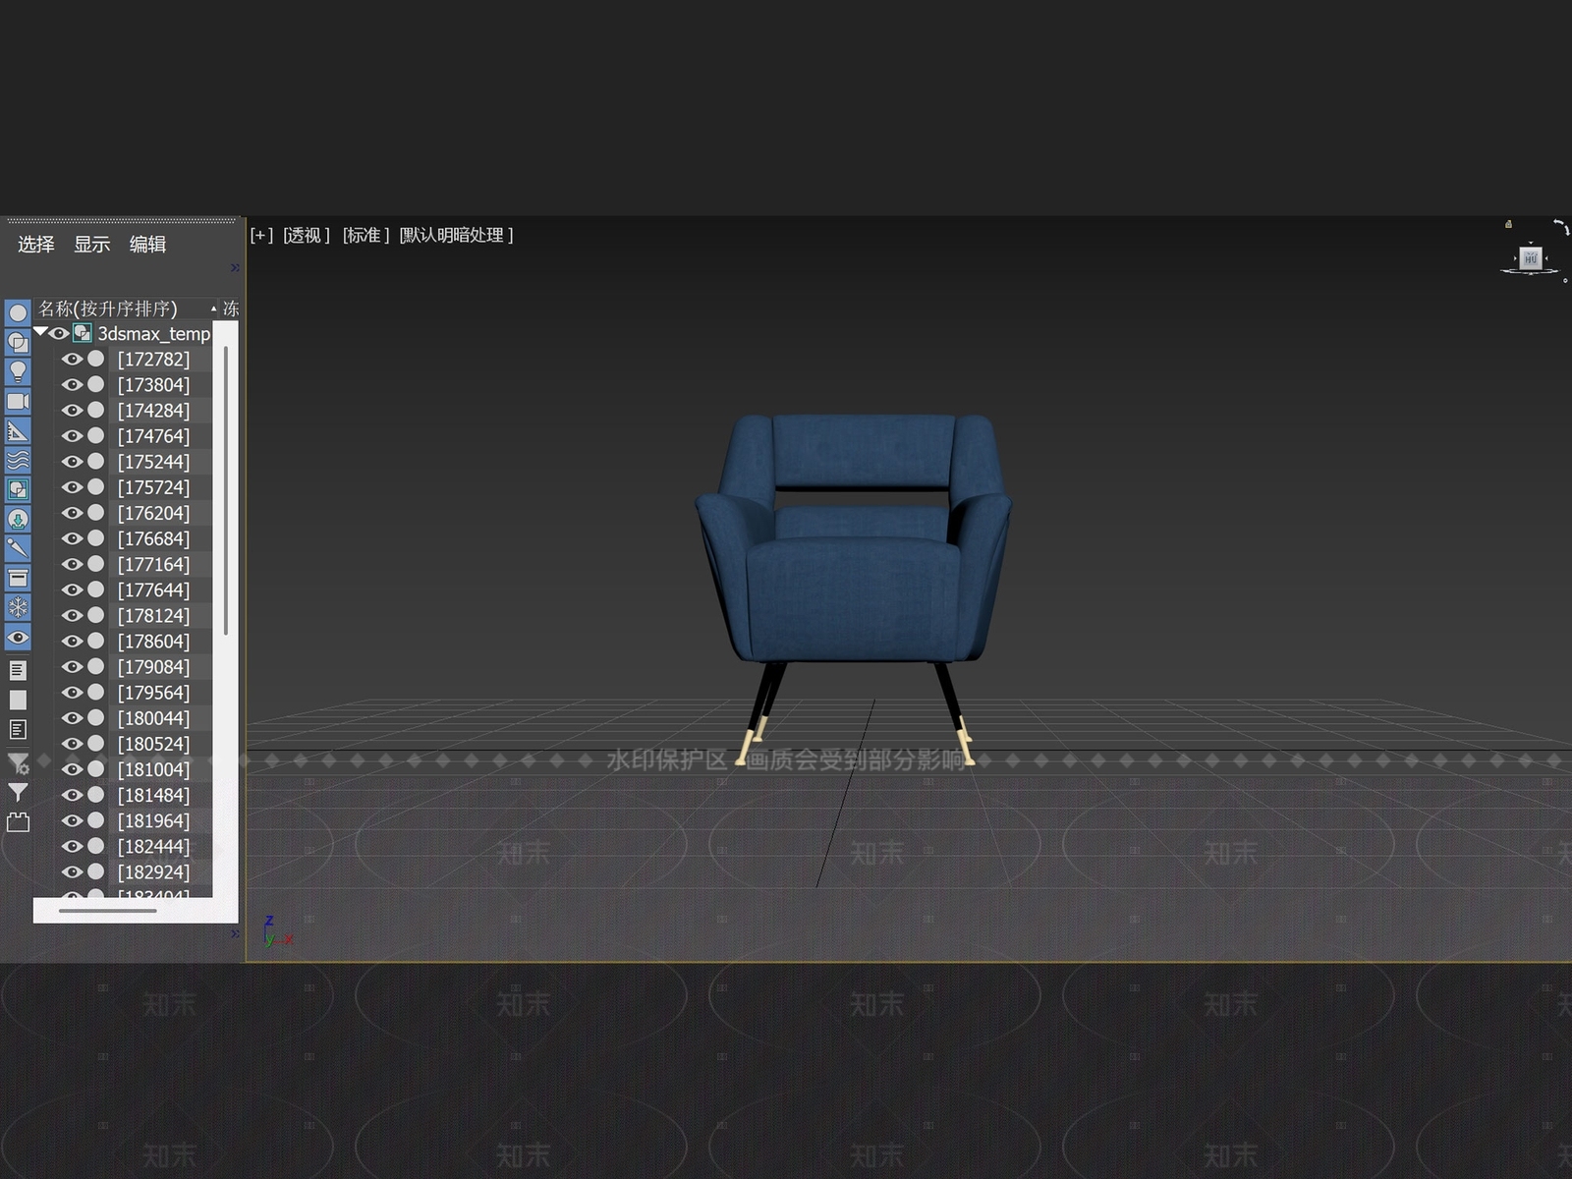Image resolution: width=1572 pixels, height=1179 pixels.
Task: Open the 显示 menu
Action: (x=92, y=245)
